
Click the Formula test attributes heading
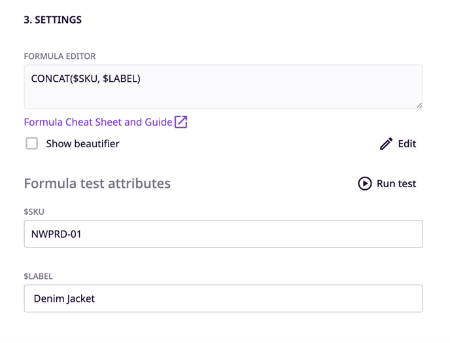97,183
